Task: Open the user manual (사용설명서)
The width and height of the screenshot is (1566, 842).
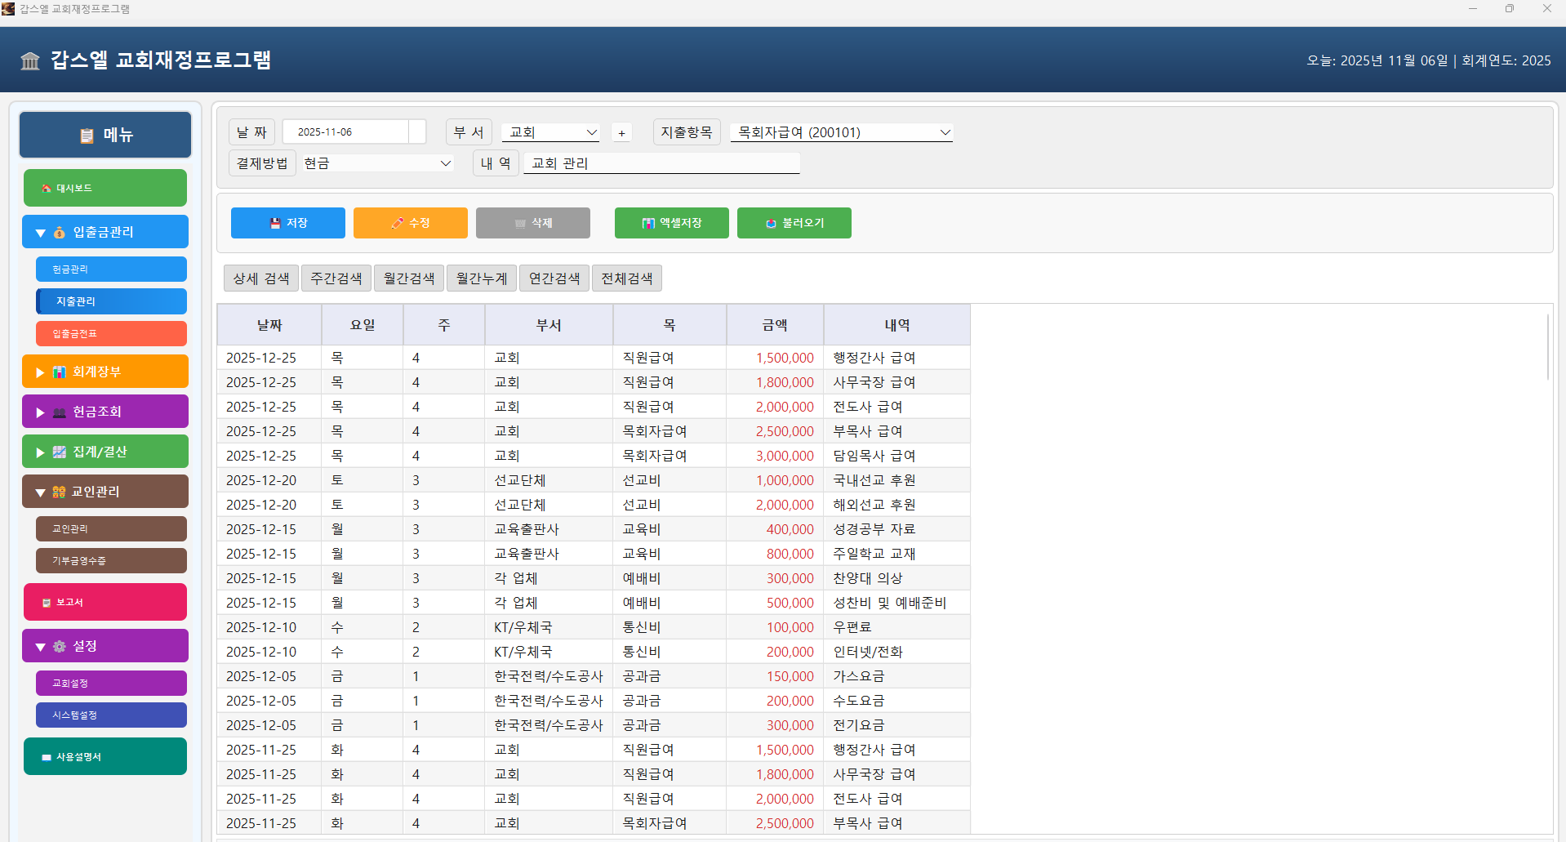Action: click(105, 756)
